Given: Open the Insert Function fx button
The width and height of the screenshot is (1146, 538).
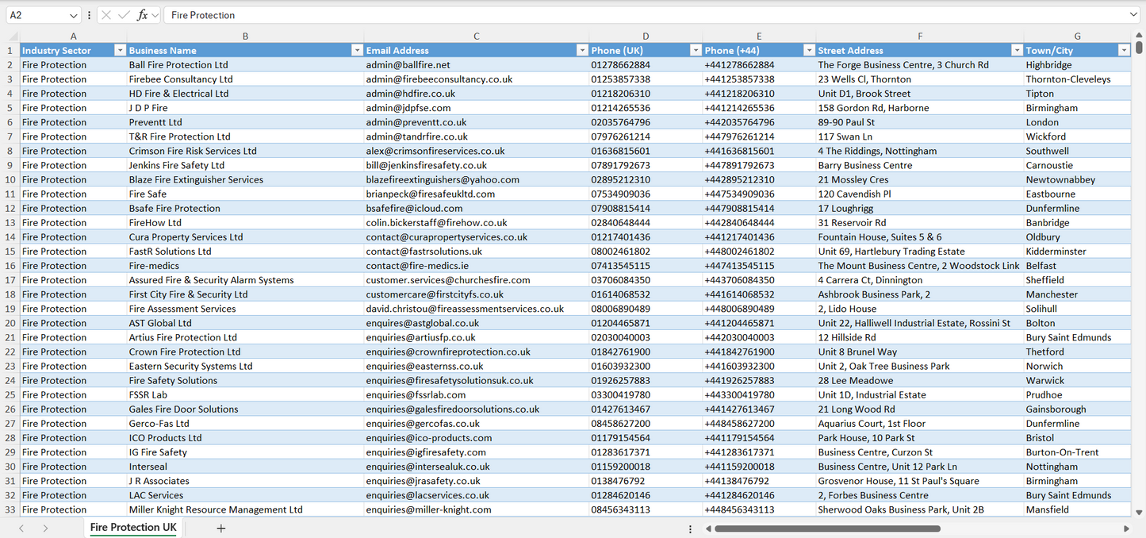Looking at the screenshot, I should [x=142, y=15].
